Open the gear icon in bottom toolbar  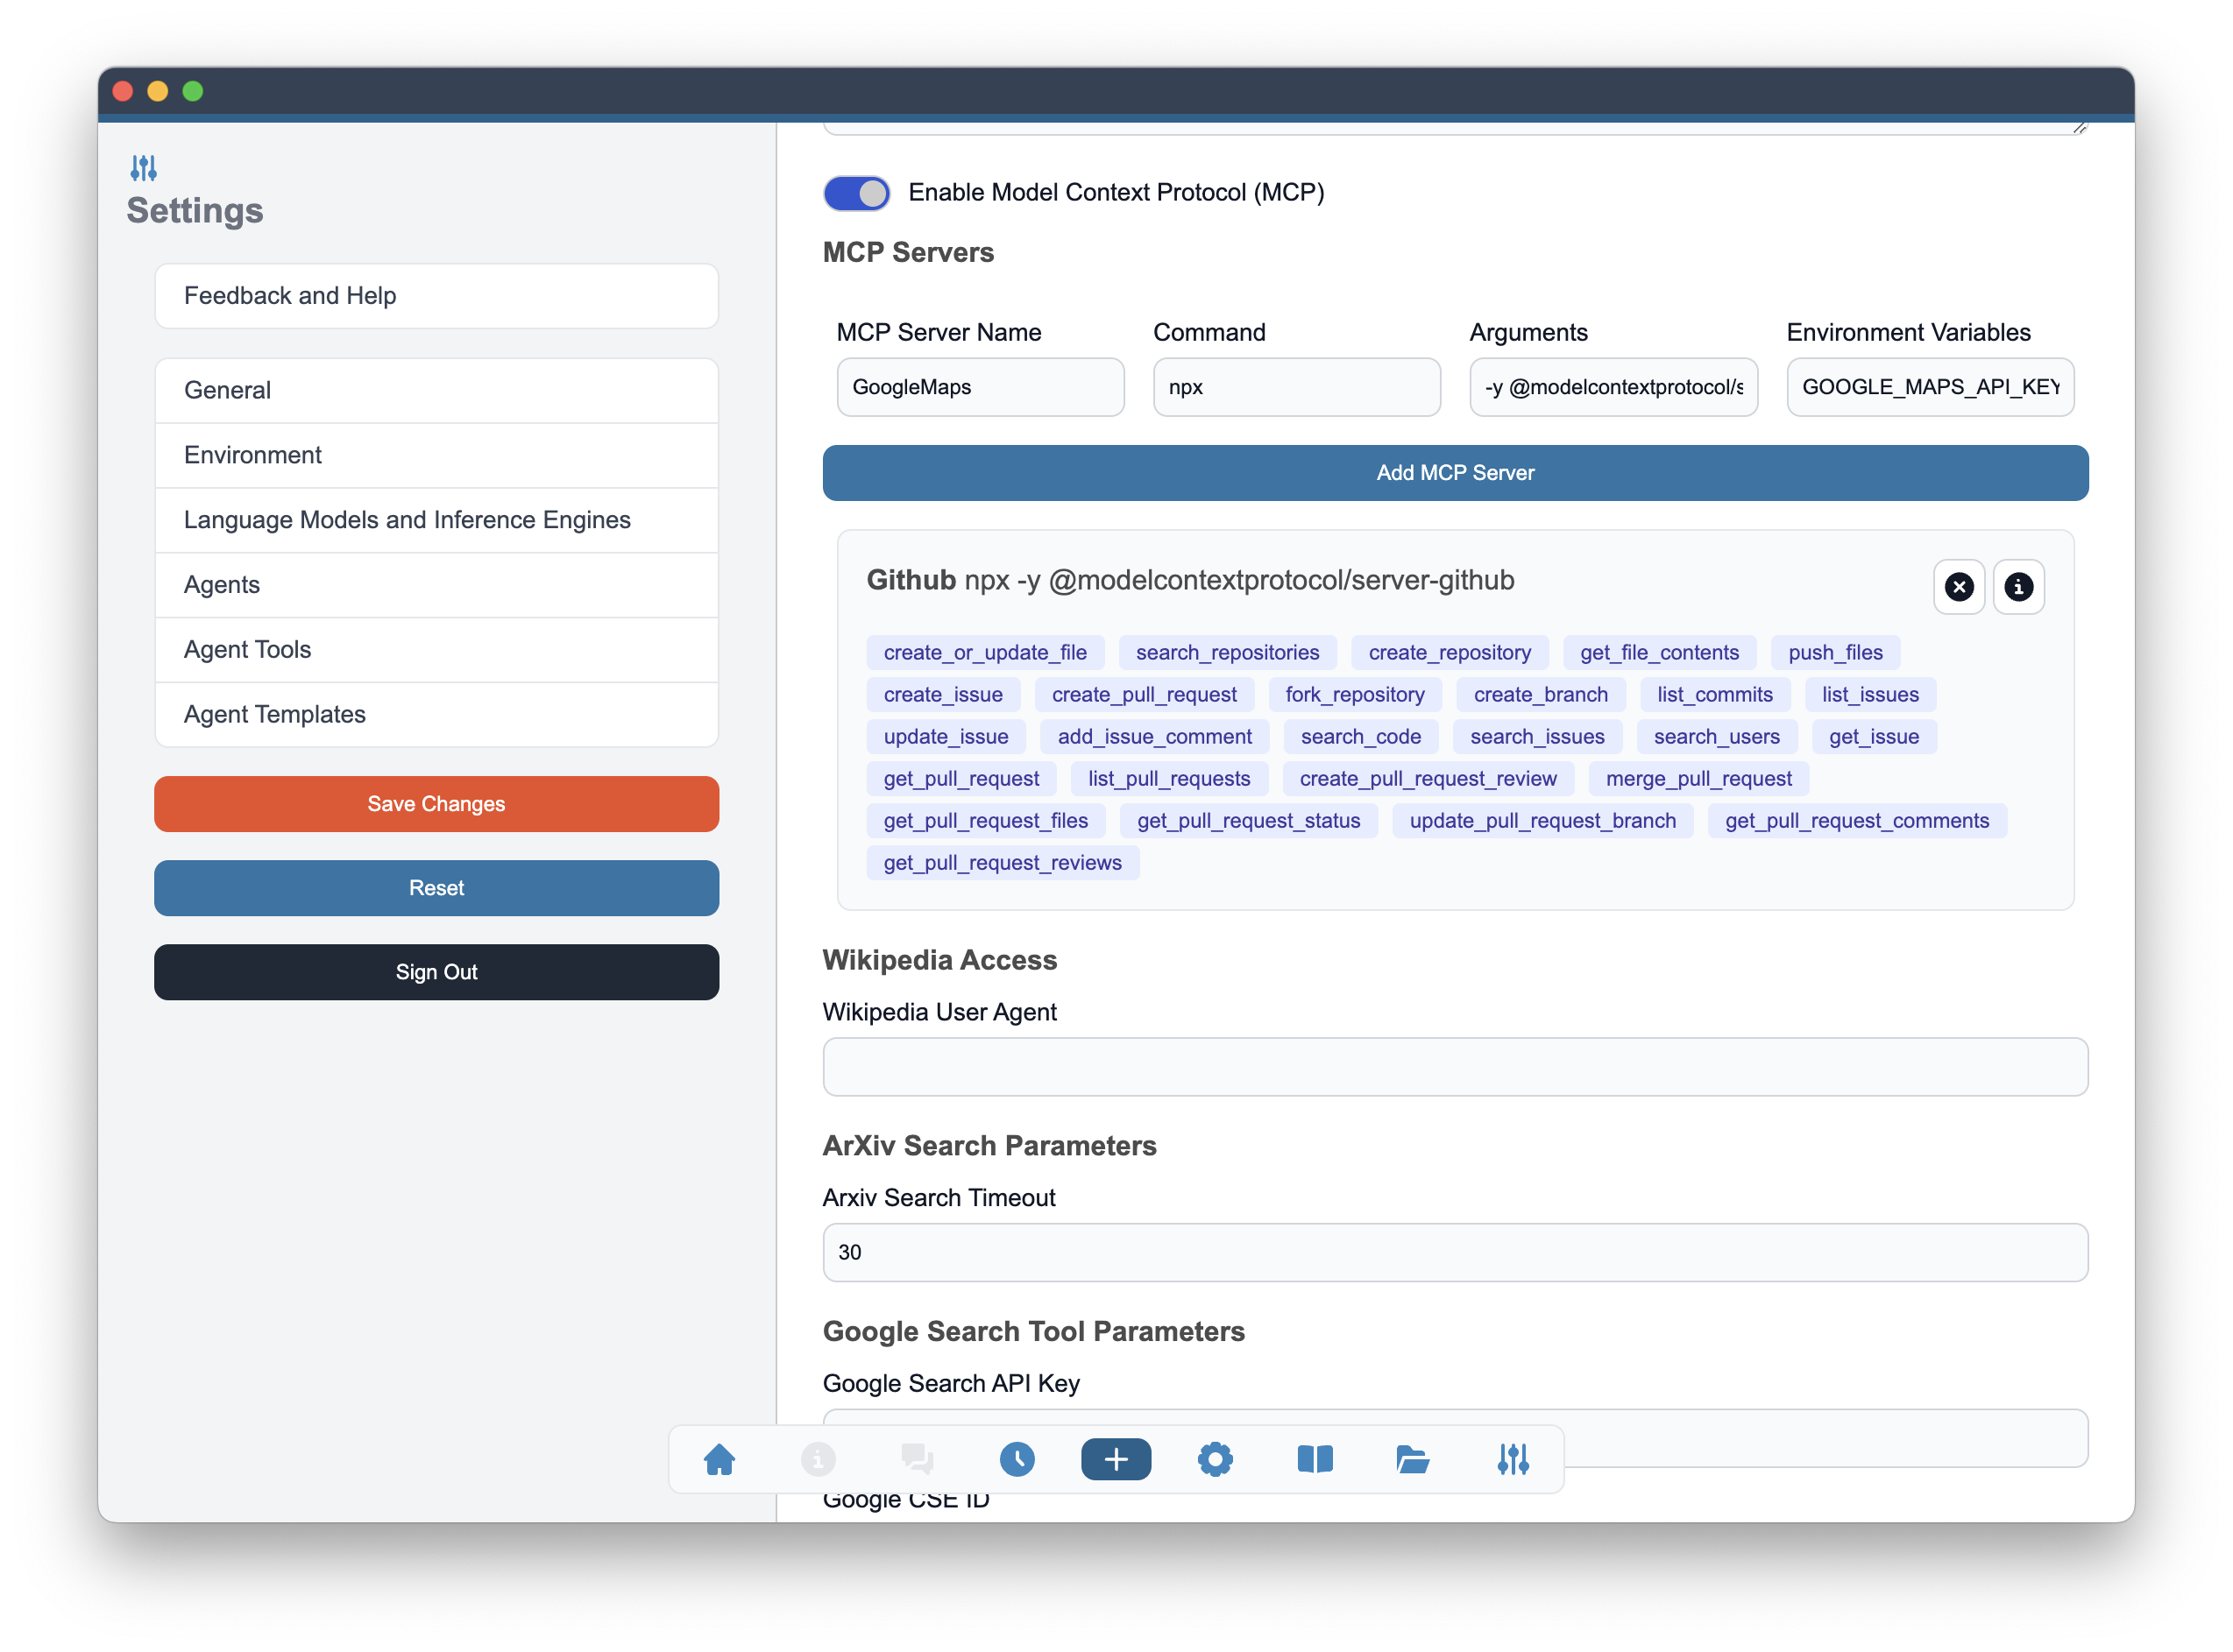point(1215,1459)
